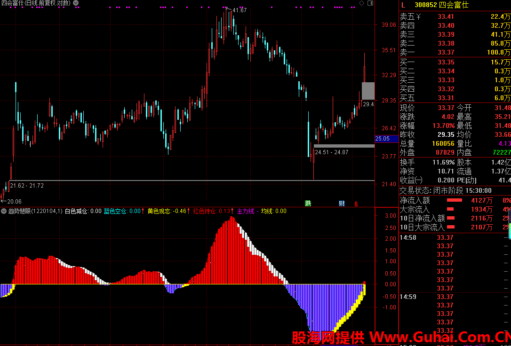Open the chart title dropdown arrow beside 四会富仕
511x346 pixels.
(76, 3)
